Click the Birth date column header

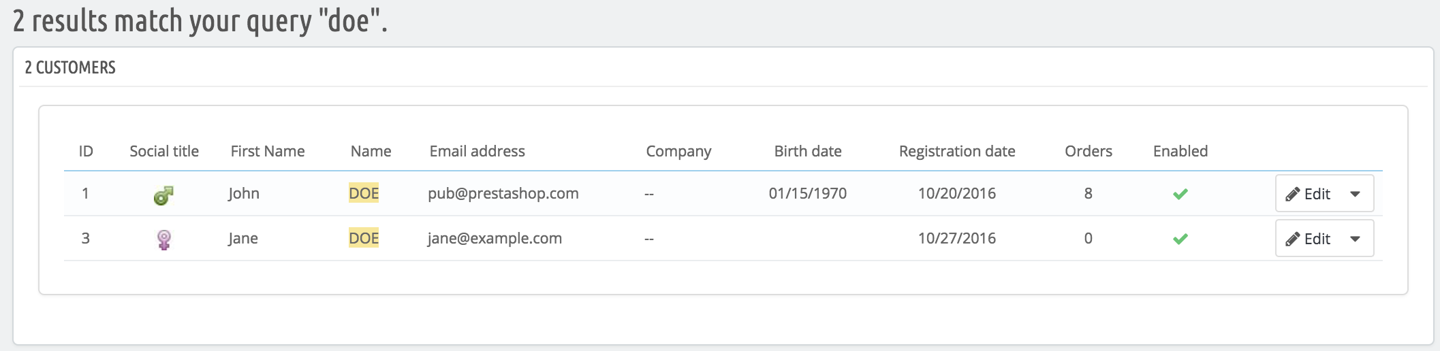tap(807, 151)
